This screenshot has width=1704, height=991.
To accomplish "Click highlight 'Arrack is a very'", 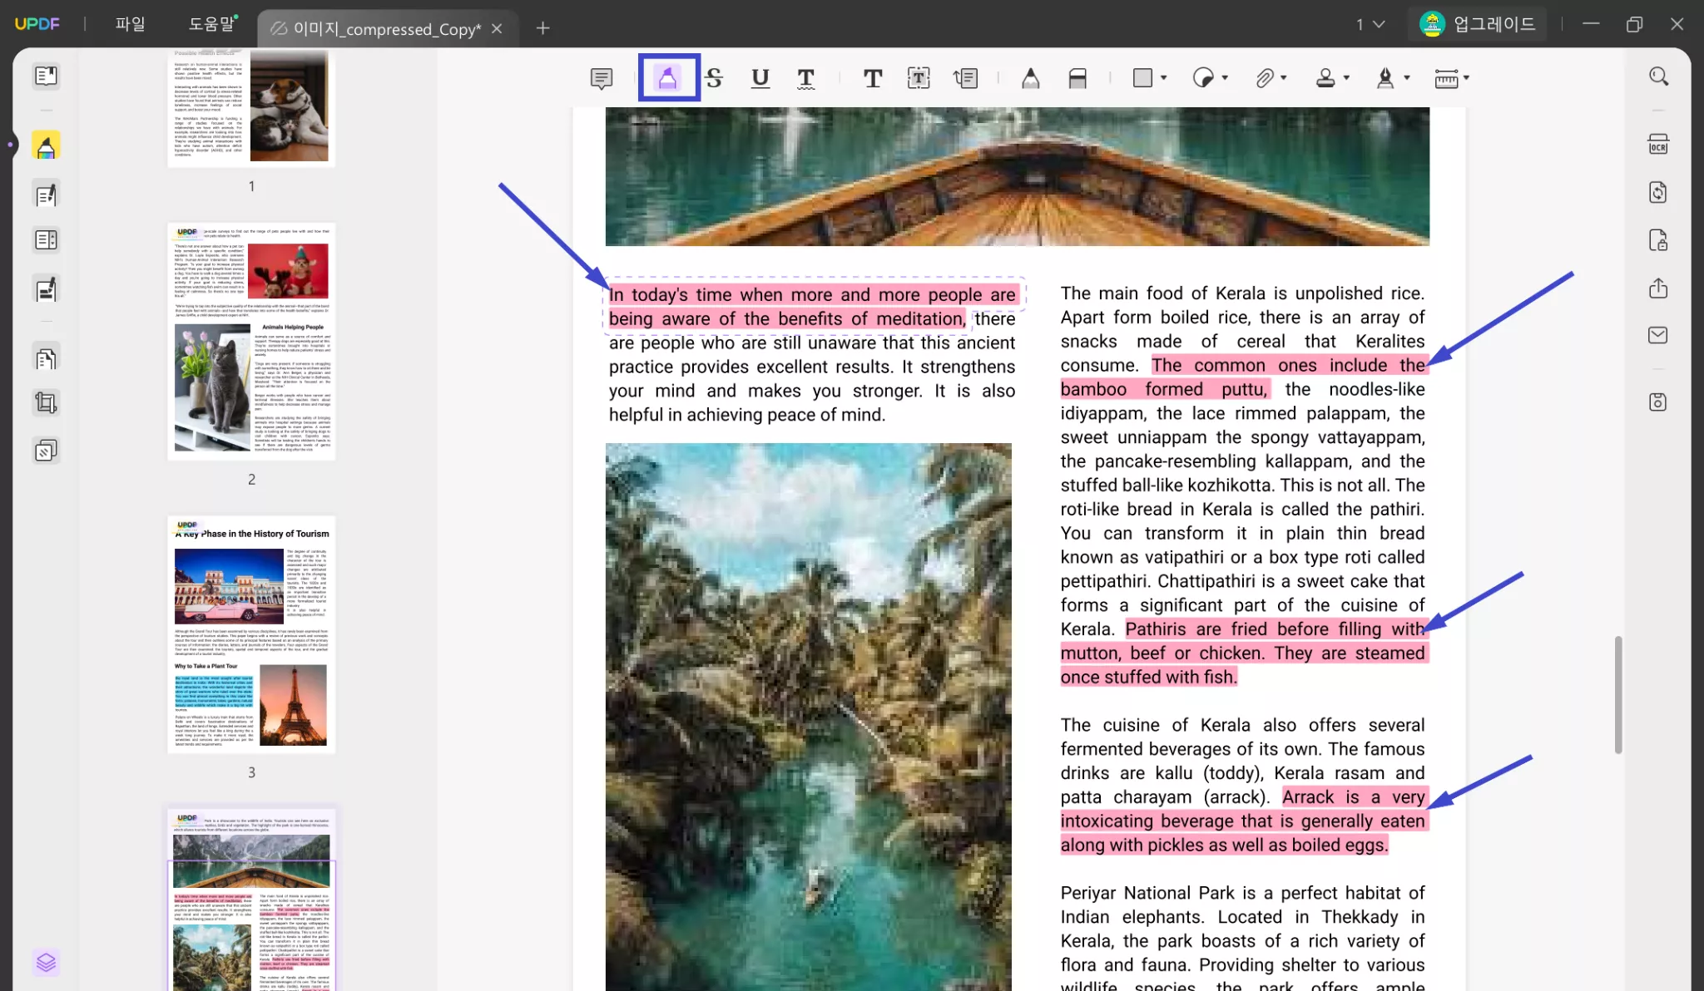I will [1354, 797].
